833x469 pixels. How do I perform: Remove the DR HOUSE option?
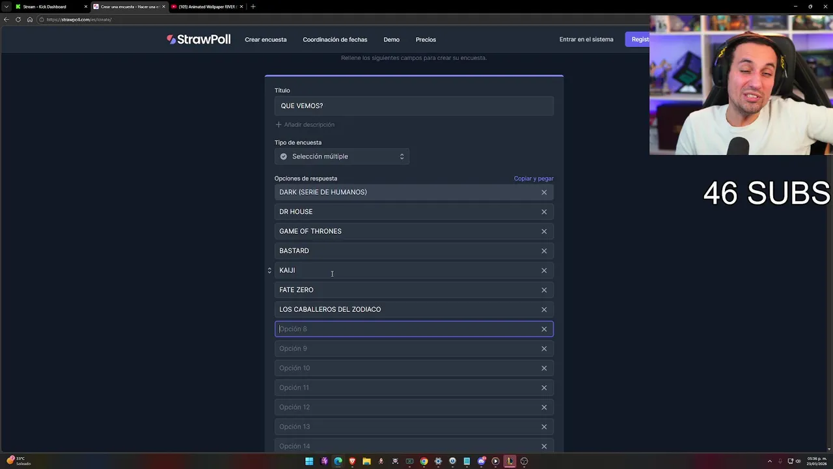click(544, 212)
